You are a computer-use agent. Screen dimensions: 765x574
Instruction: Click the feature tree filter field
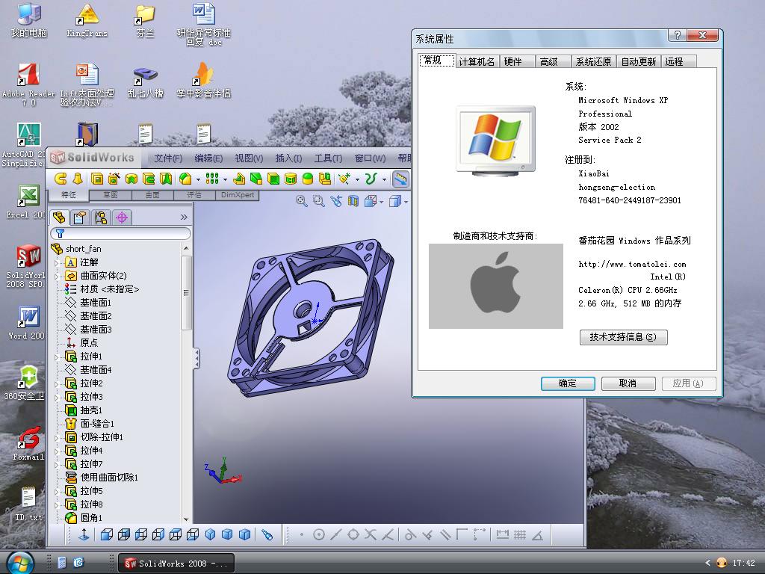coord(120,234)
